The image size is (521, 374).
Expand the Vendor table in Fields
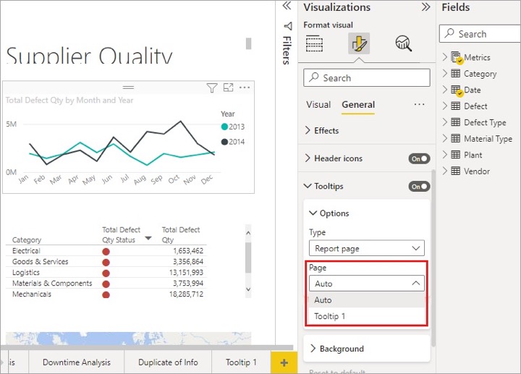[x=445, y=171]
